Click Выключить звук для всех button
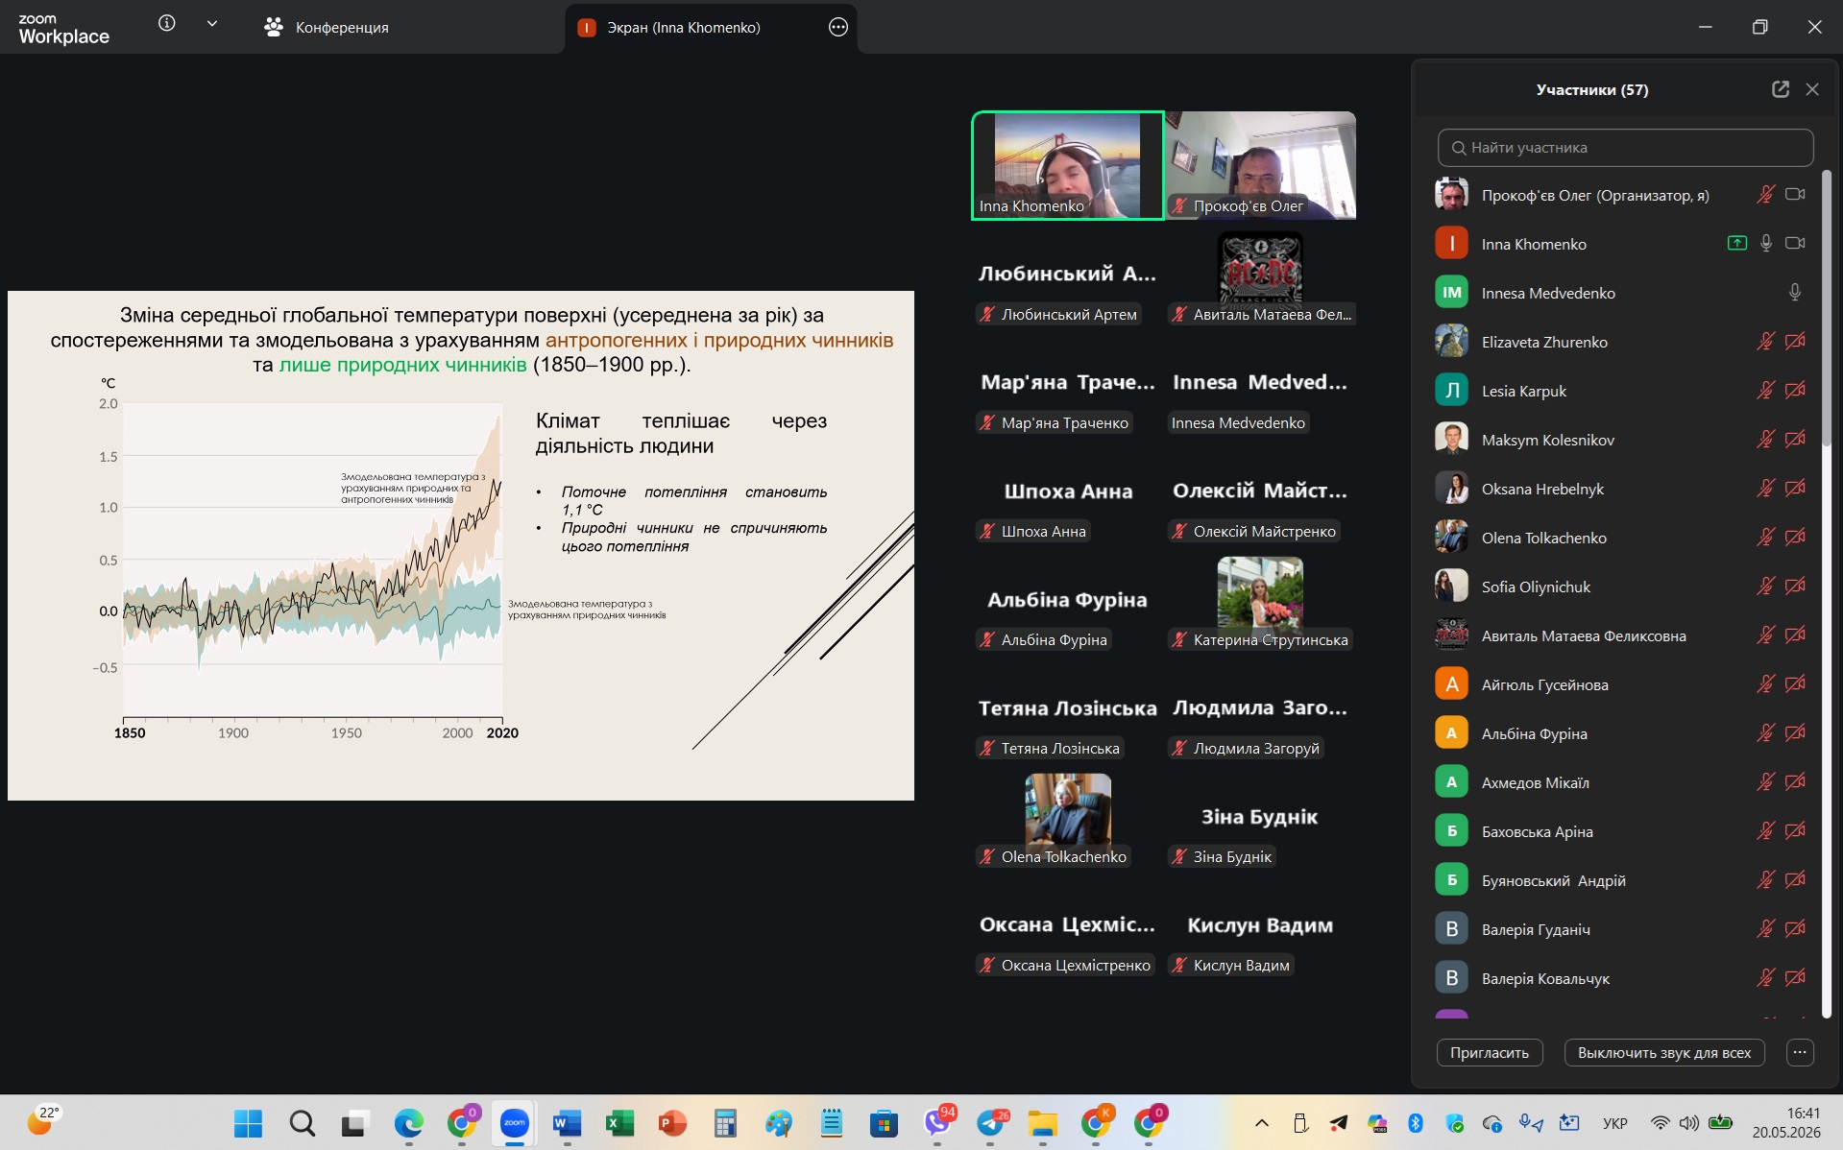The image size is (1843, 1150). tap(1664, 1052)
